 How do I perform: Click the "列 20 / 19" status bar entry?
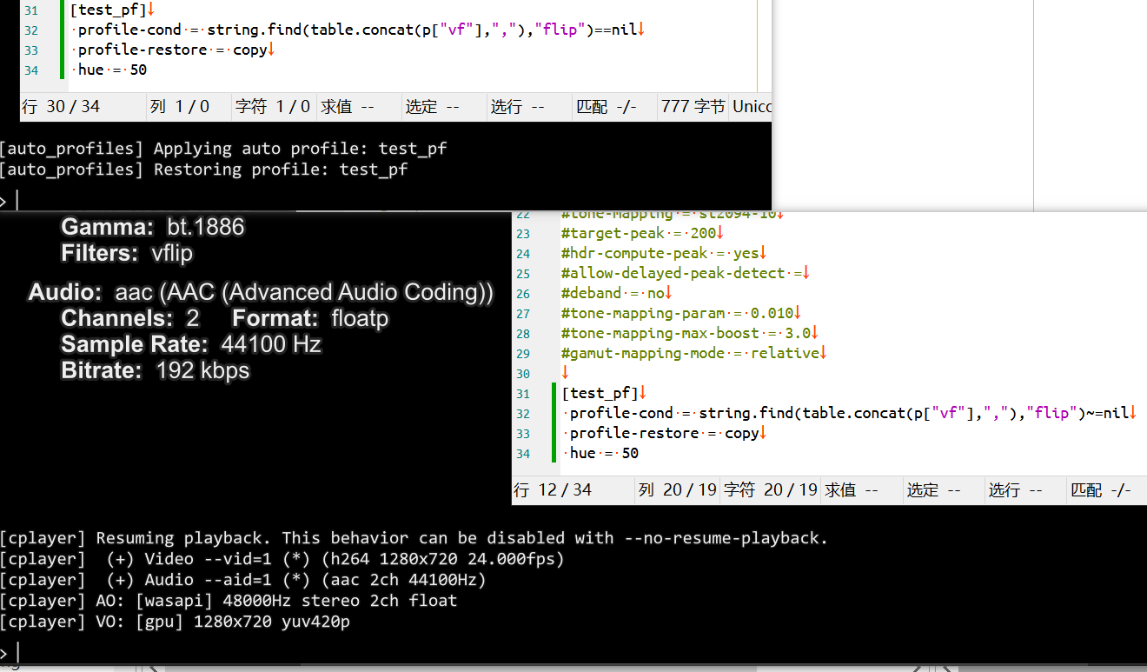pos(678,490)
